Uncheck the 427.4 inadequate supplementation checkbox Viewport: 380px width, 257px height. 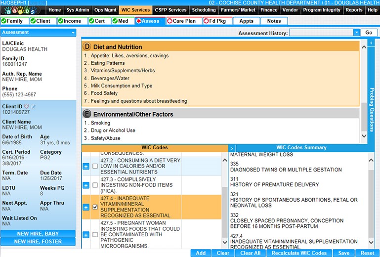tap(95, 207)
